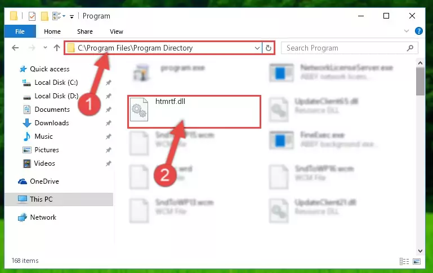Select the NetworkLicenseServer.exe file
433x273 pixels.
(x=331, y=72)
